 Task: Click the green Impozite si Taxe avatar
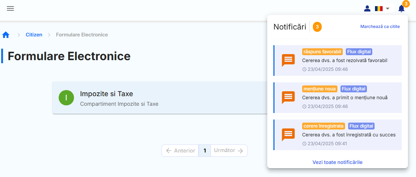[x=66, y=98]
